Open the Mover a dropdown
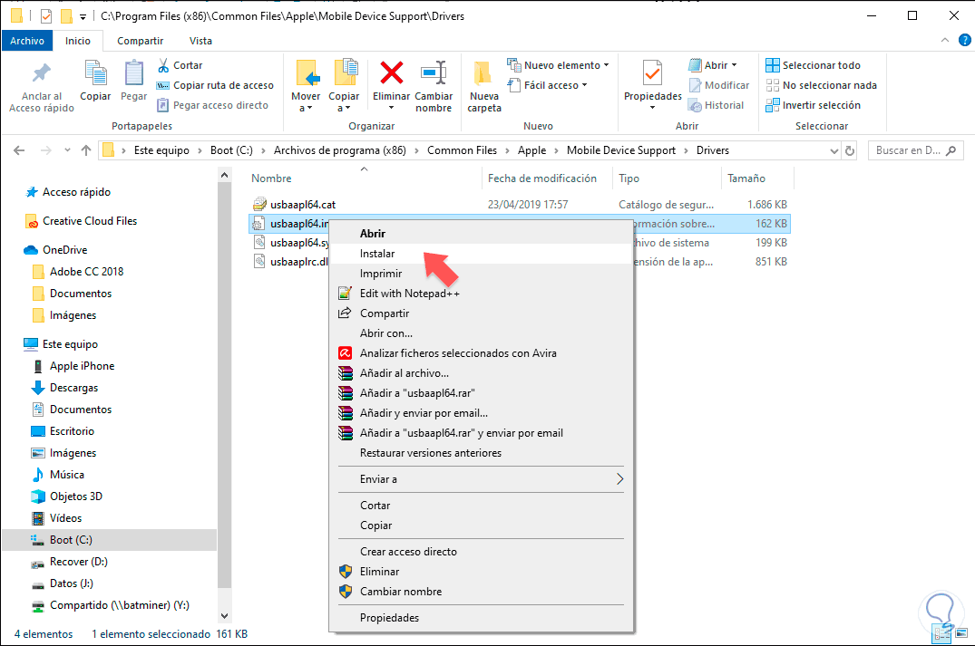 306,101
